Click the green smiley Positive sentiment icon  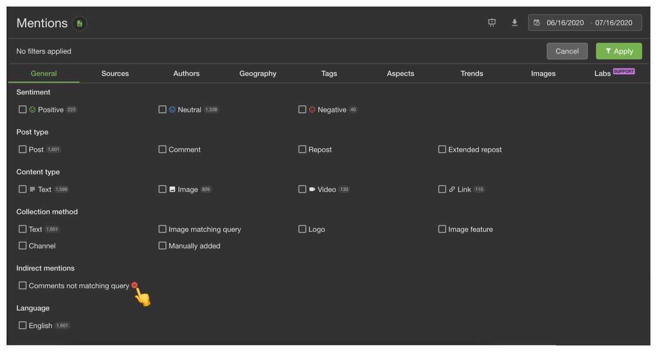32,109
